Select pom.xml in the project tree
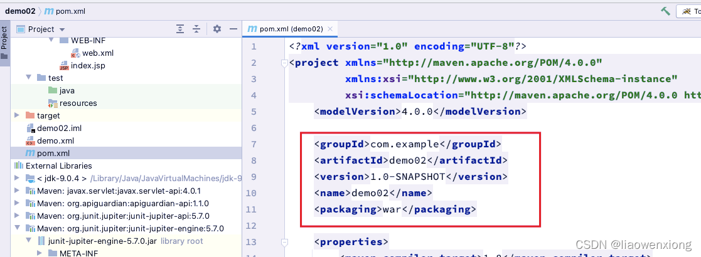Screen dimensions: 701x257 point(53,153)
